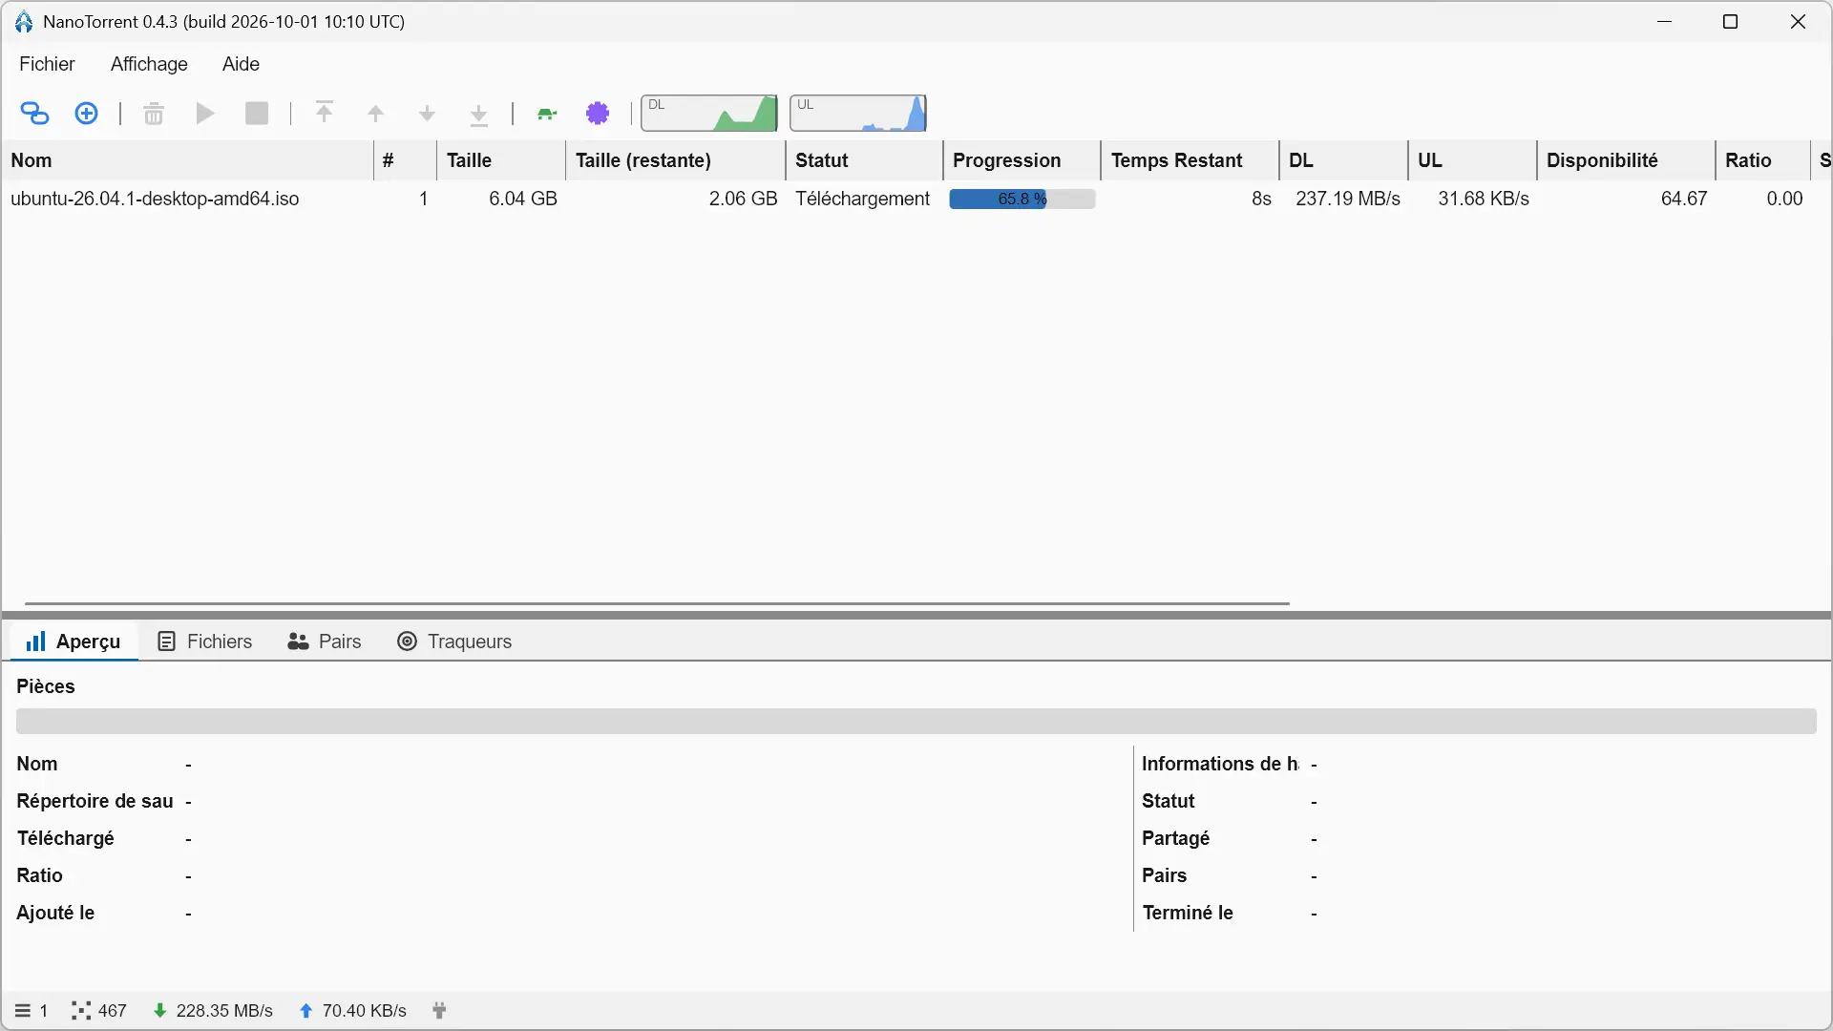This screenshot has width=1833, height=1031.
Task: Sort by the DL column header
Action: 1343,160
